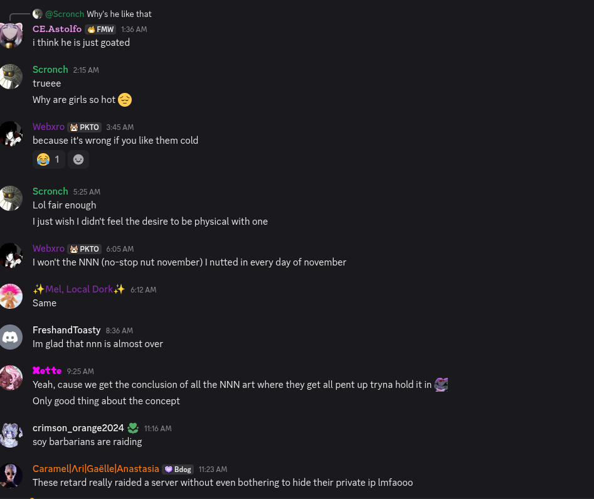
Task: Click the PKTO tag on Webxro's 3:45 AM message
Action: pos(84,127)
